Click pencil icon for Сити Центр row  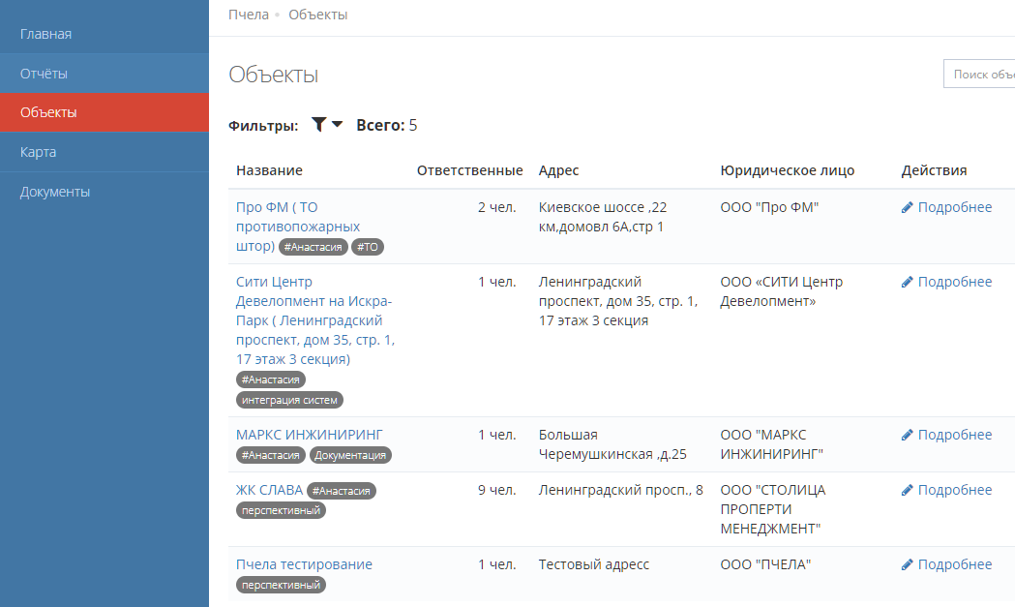coord(908,283)
